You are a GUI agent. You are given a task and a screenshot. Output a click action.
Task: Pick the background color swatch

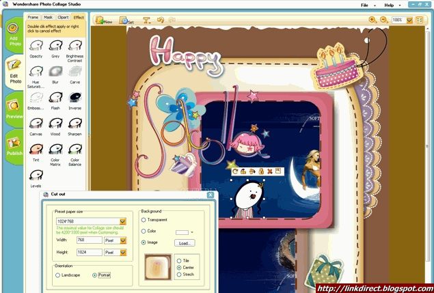pyautogui.click(x=182, y=232)
